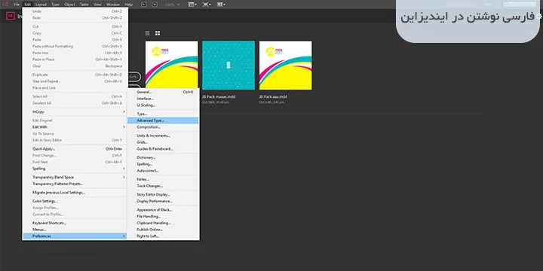
Task: Open the File menu
Action: [x=17, y=5]
